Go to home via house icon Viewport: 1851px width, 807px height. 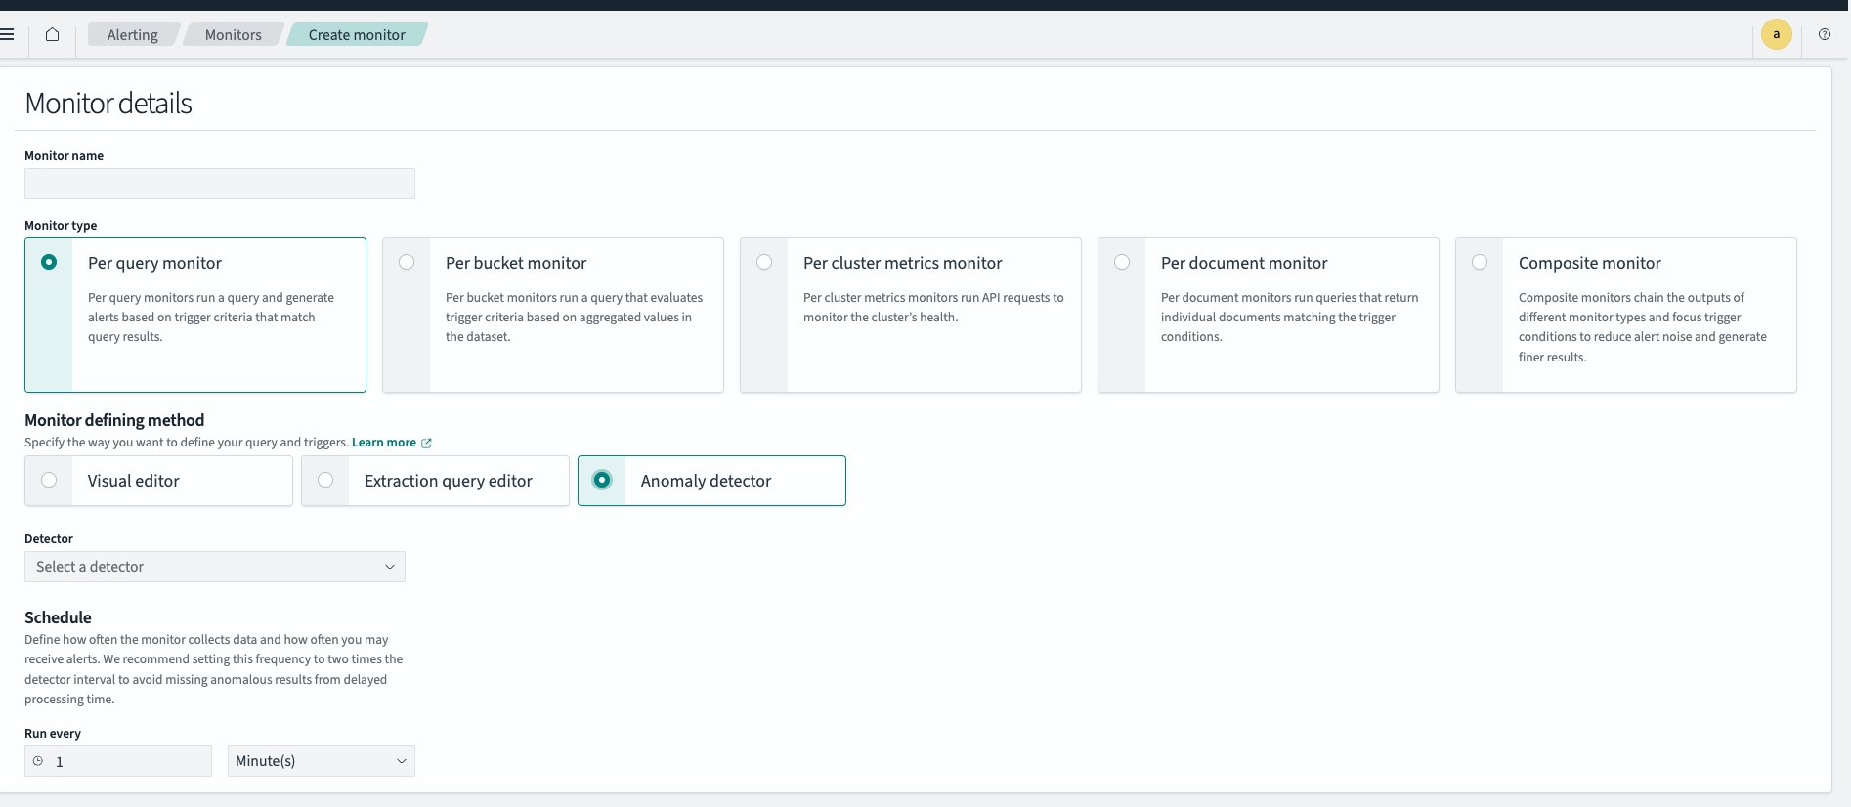(53, 34)
